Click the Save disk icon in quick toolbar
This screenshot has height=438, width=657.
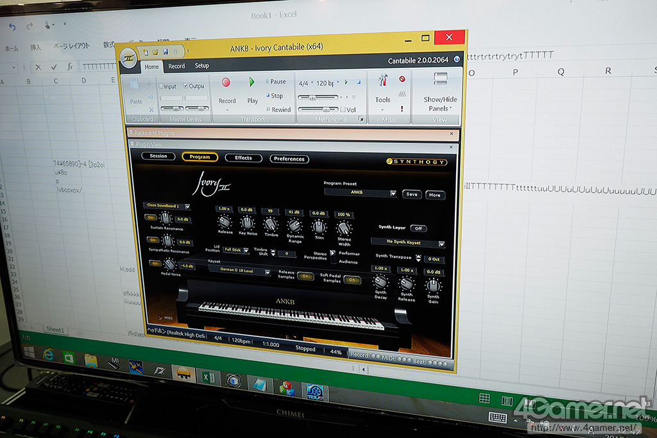click(x=166, y=51)
